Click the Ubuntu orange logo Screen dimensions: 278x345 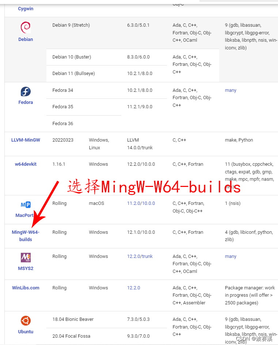26,320
